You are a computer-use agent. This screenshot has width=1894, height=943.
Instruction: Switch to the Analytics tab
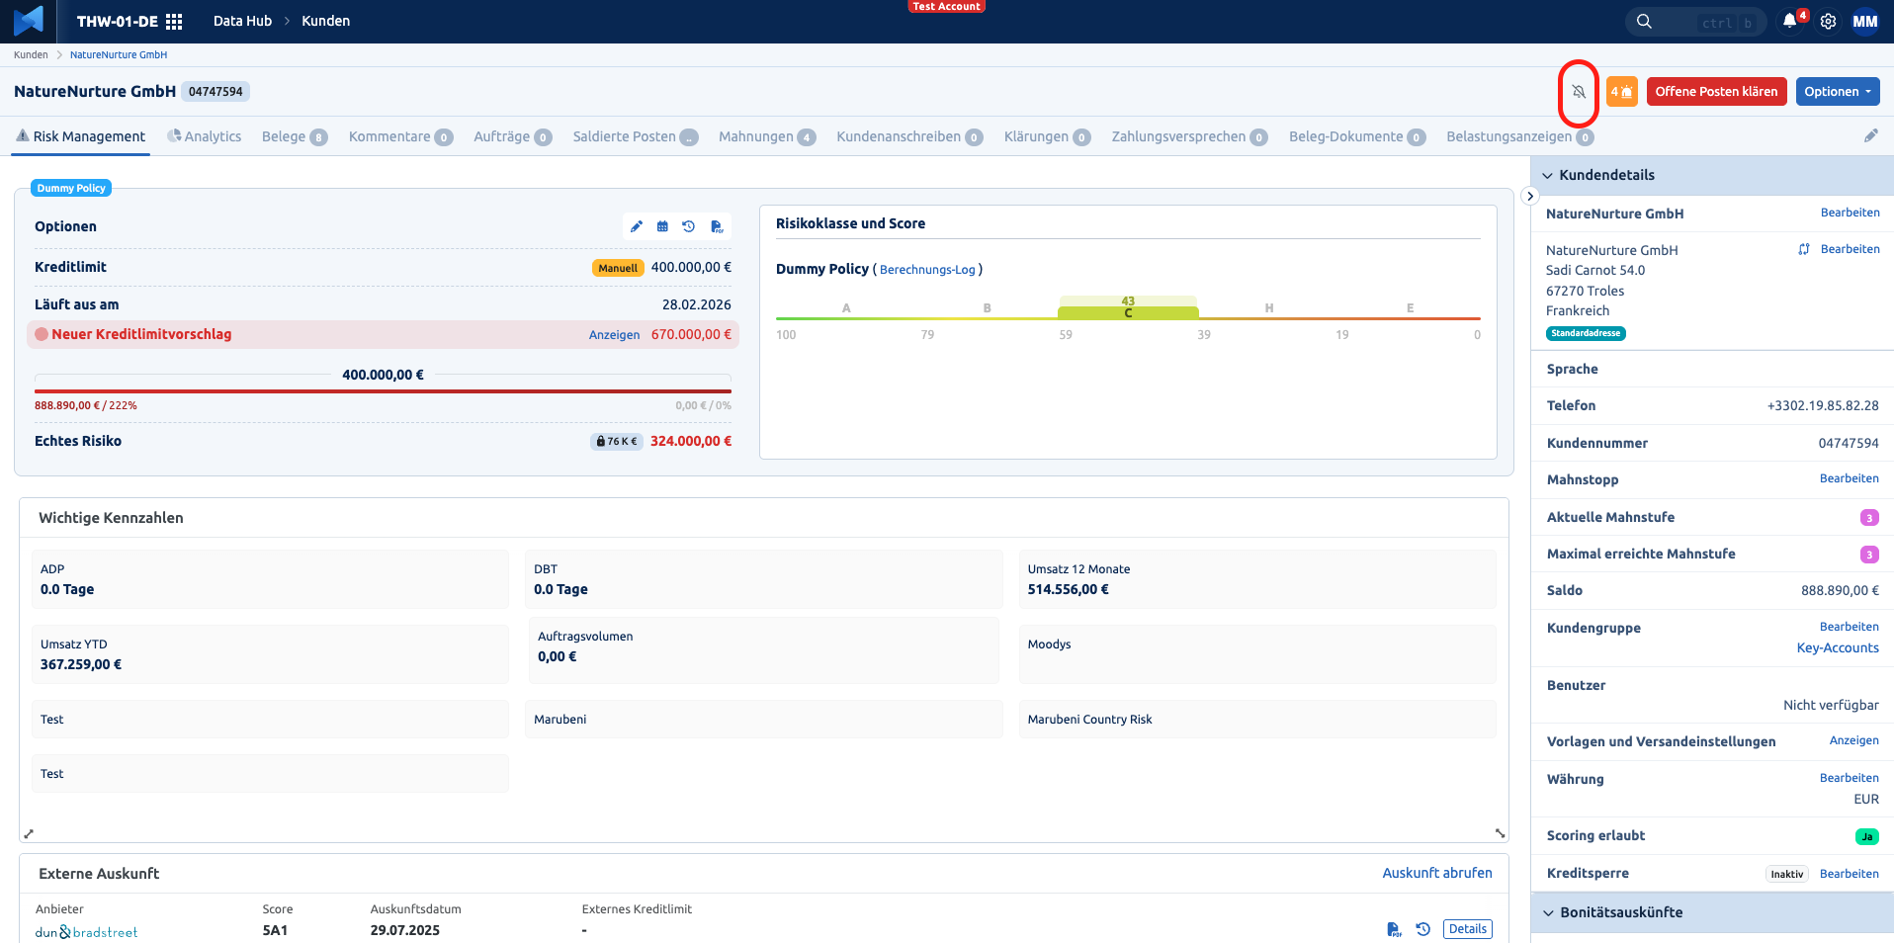coord(205,136)
